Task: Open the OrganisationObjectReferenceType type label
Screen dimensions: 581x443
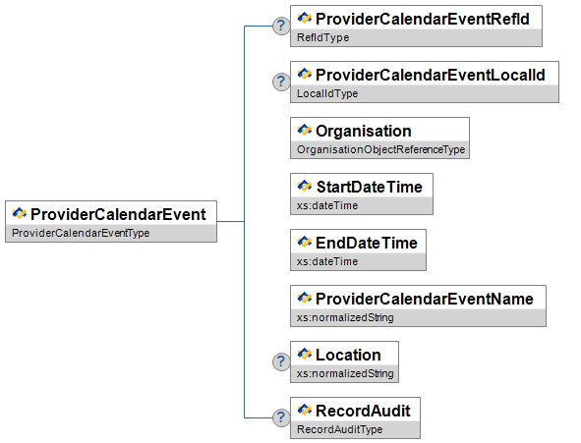Action: [x=380, y=149]
